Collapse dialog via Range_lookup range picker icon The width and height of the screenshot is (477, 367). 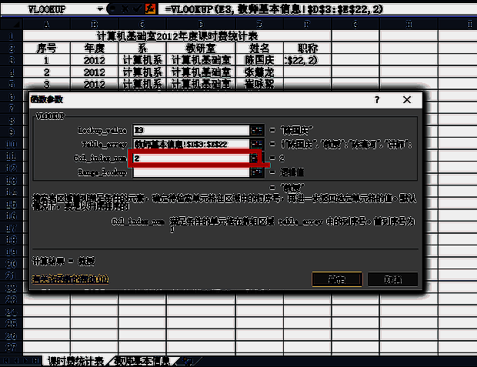[x=256, y=172]
